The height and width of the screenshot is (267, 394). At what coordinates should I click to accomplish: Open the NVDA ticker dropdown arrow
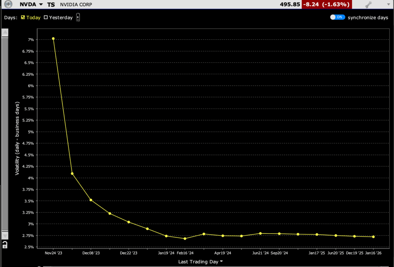(40, 4)
